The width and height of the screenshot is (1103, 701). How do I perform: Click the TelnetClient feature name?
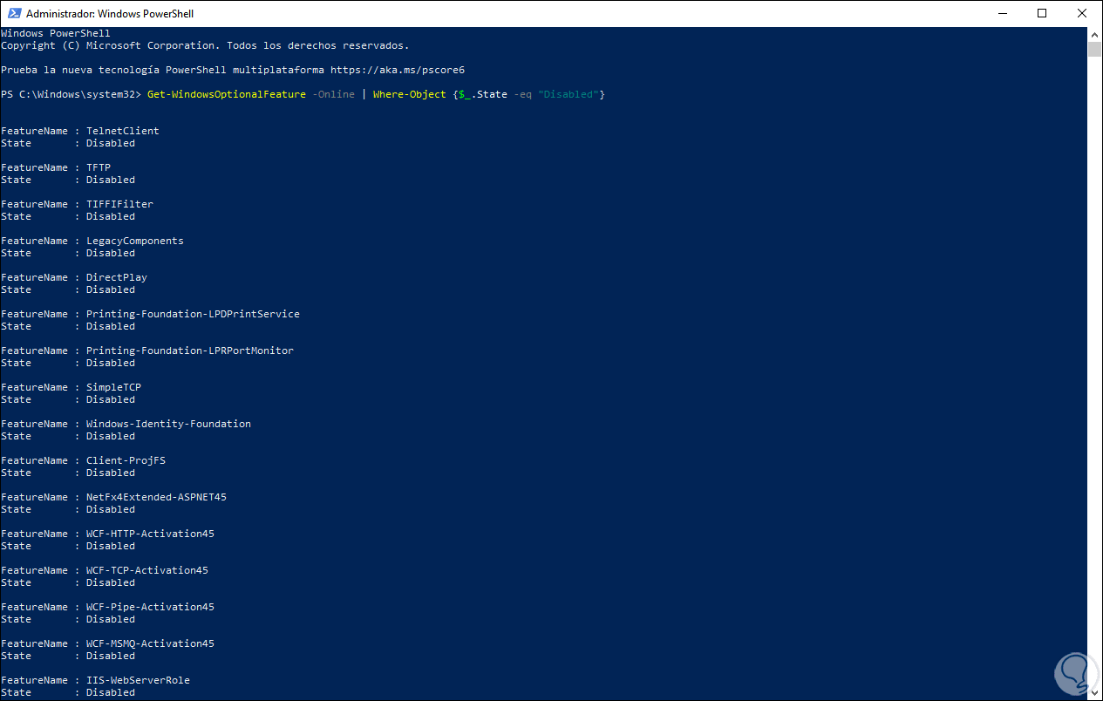[122, 131]
